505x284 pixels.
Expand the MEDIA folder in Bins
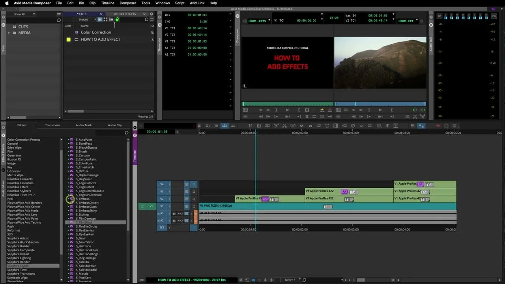(9, 33)
